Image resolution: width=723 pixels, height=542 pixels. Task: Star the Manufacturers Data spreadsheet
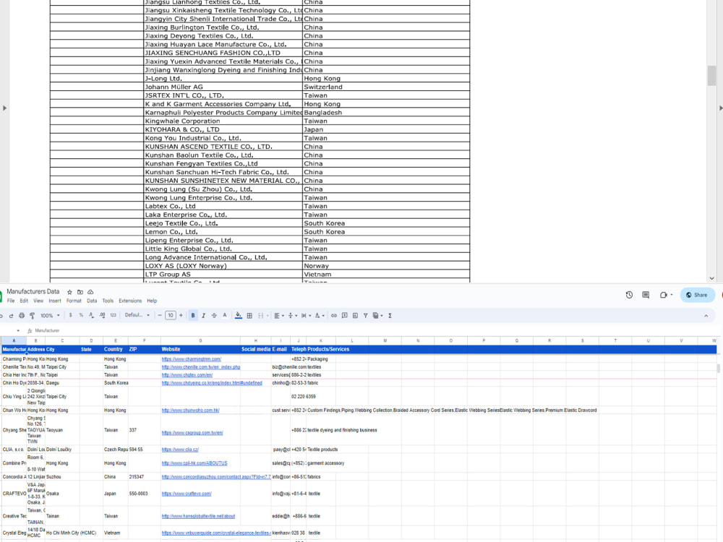point(69,292)
